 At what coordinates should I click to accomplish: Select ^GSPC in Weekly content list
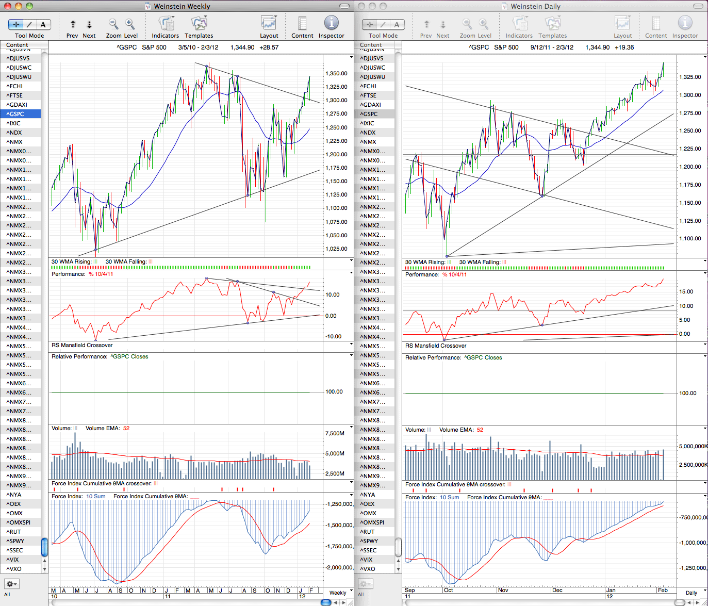(x=21, y=114)
